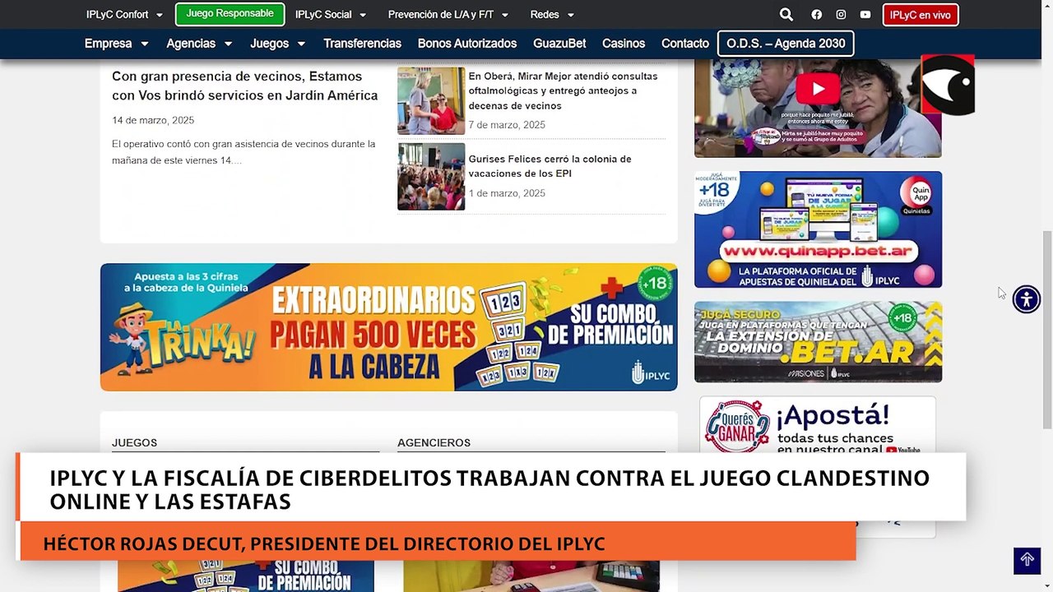This screenshot has height=592, width=1053.
Task: Click the AGENCIEROS section heading
Action: pyautogui.click(x=434, y=443)
